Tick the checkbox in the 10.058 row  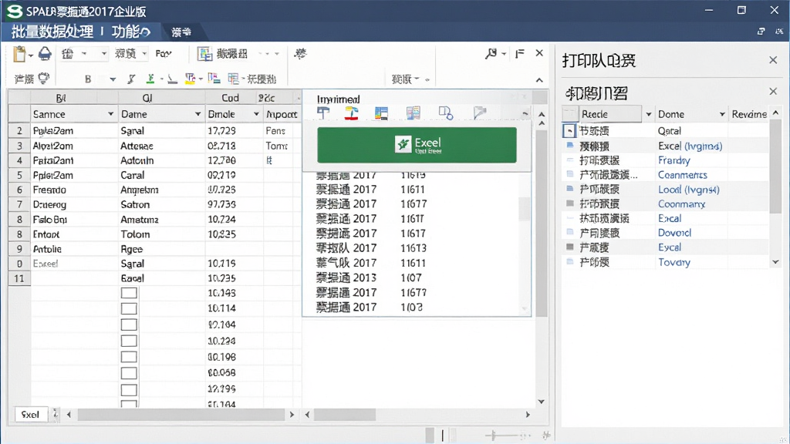pyautogui.click(x=129, y=373)
